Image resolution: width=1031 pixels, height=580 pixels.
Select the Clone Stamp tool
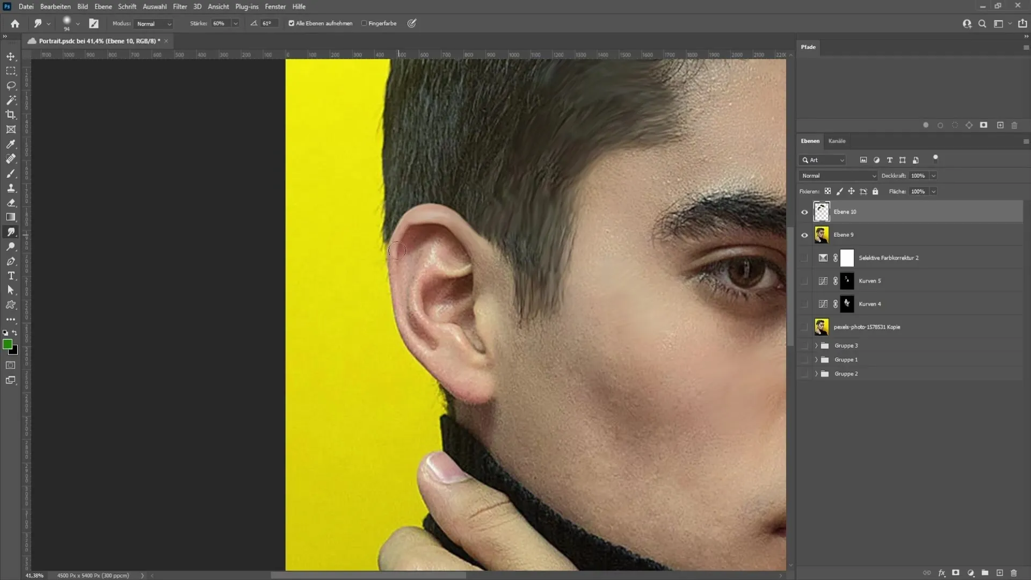click(x=11, y=187)
